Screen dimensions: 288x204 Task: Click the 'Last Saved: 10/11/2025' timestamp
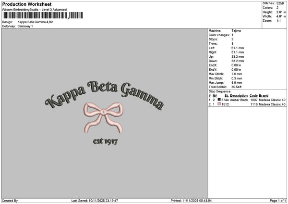click(x=95, y=201)
